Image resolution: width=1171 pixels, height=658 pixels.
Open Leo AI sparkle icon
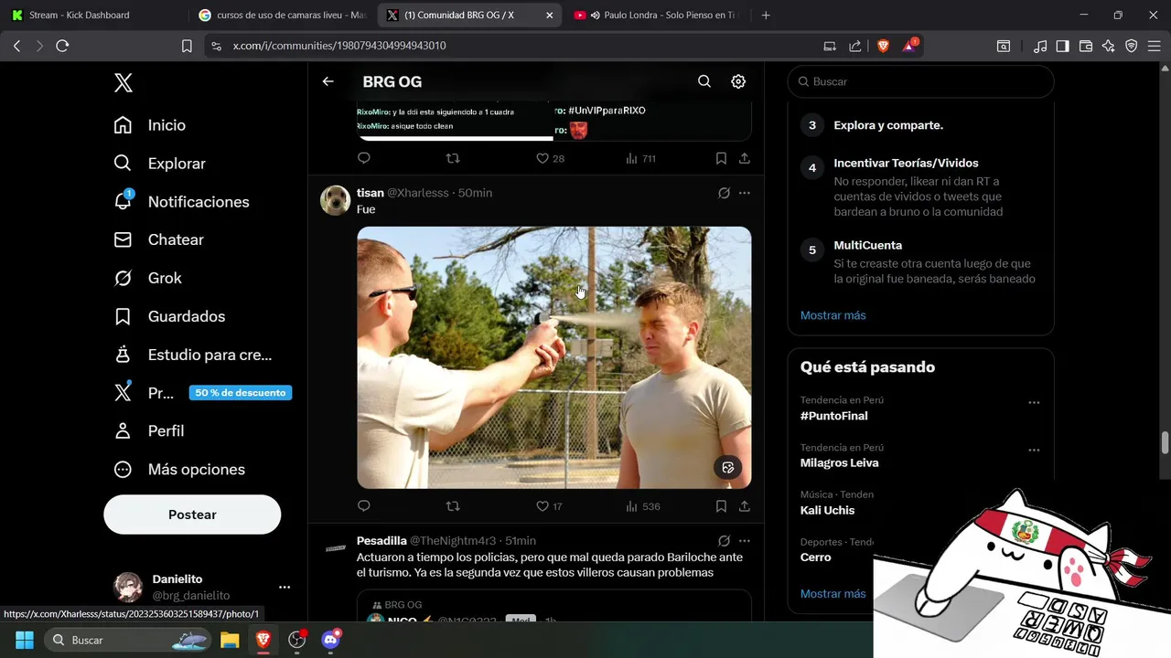[x=1109, y=46]
